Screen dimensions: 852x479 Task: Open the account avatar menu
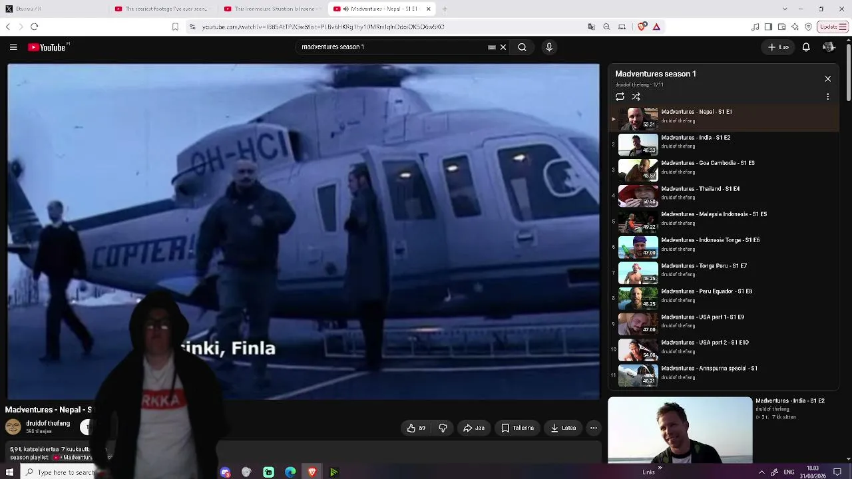click(x=829, y=47)
